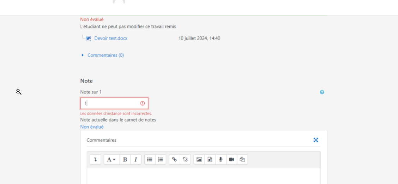398x184 pixels.
Task: Click the manage files icon
Action: coord(242,159)
